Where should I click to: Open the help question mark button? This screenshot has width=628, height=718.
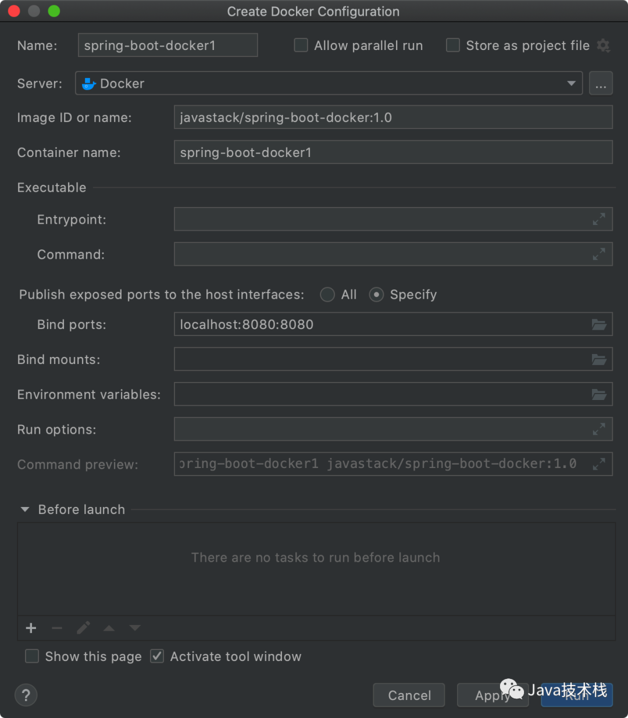26,695
